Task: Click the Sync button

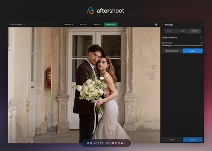Action: click(x=172, y=140)
